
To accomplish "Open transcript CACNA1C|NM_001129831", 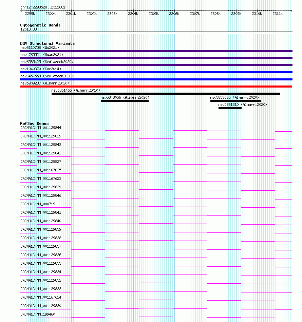I will point(41,187).
